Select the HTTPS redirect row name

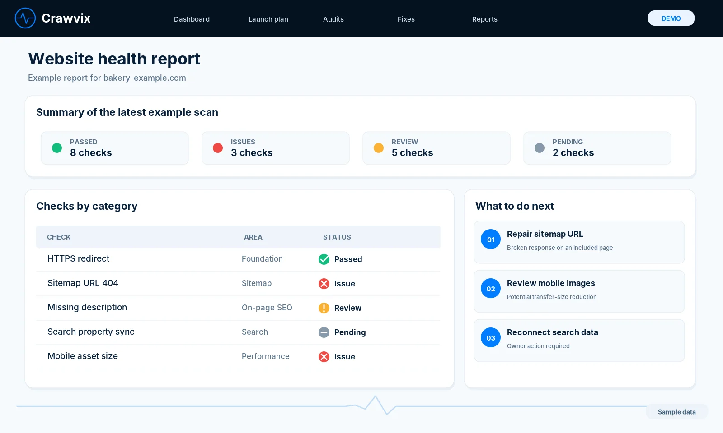click(x=79, y=258)
